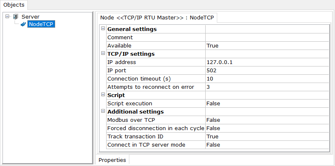Toggle the Track transaction ID value
The width and height of the screenshot is (335, 166).
267,137
